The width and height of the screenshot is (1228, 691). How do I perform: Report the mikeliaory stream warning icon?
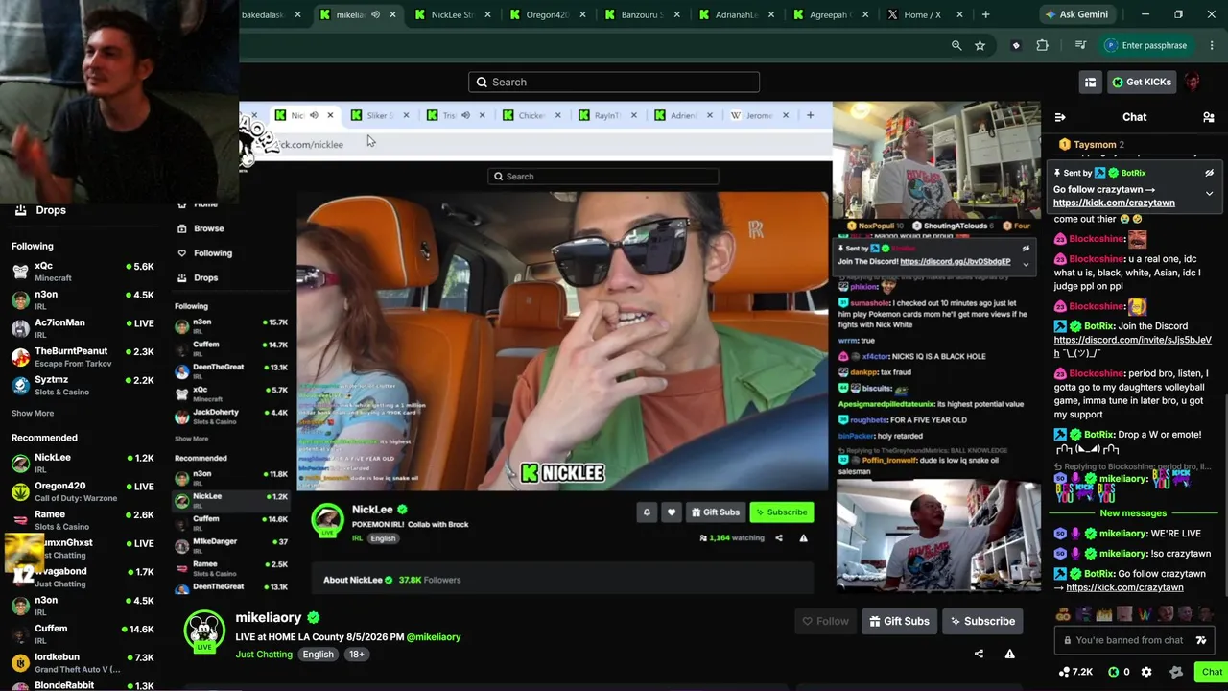1009,654
